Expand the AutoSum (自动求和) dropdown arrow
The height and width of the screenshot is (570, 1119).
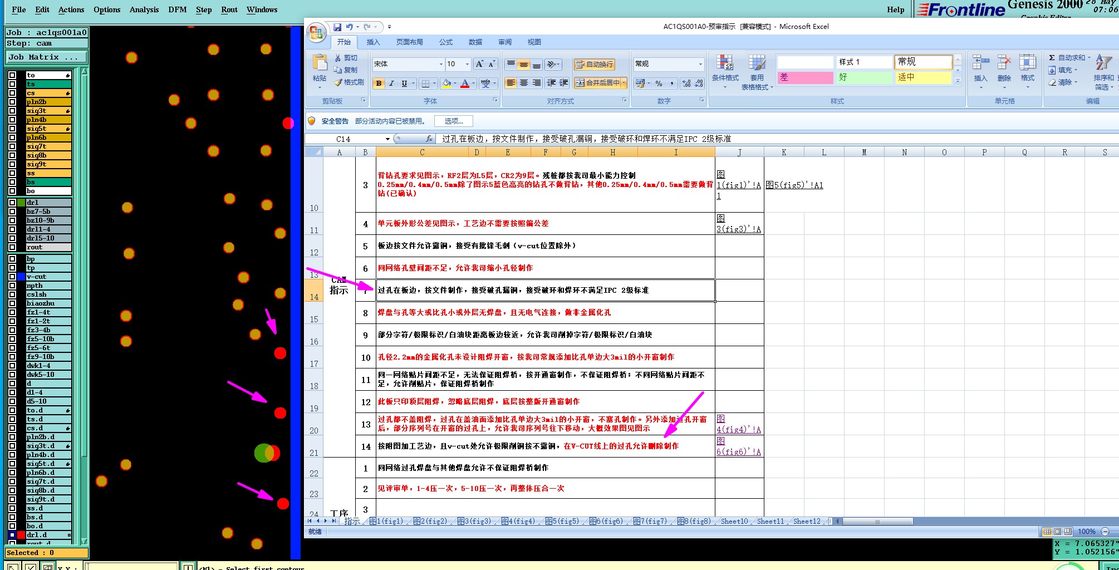[1089, 58]
